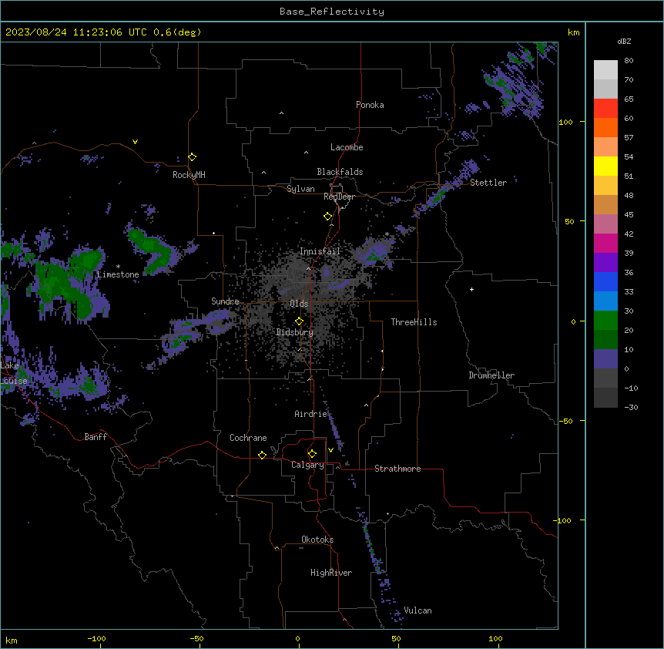Click the 65 dBZ red color swatch
Viewport: 664px width, 649px height.
[x=605, y=109]
